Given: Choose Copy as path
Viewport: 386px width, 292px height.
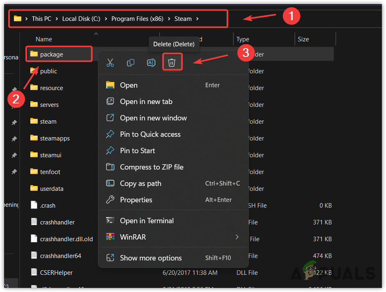Looking at the screenshot, I should click(173, 183).
